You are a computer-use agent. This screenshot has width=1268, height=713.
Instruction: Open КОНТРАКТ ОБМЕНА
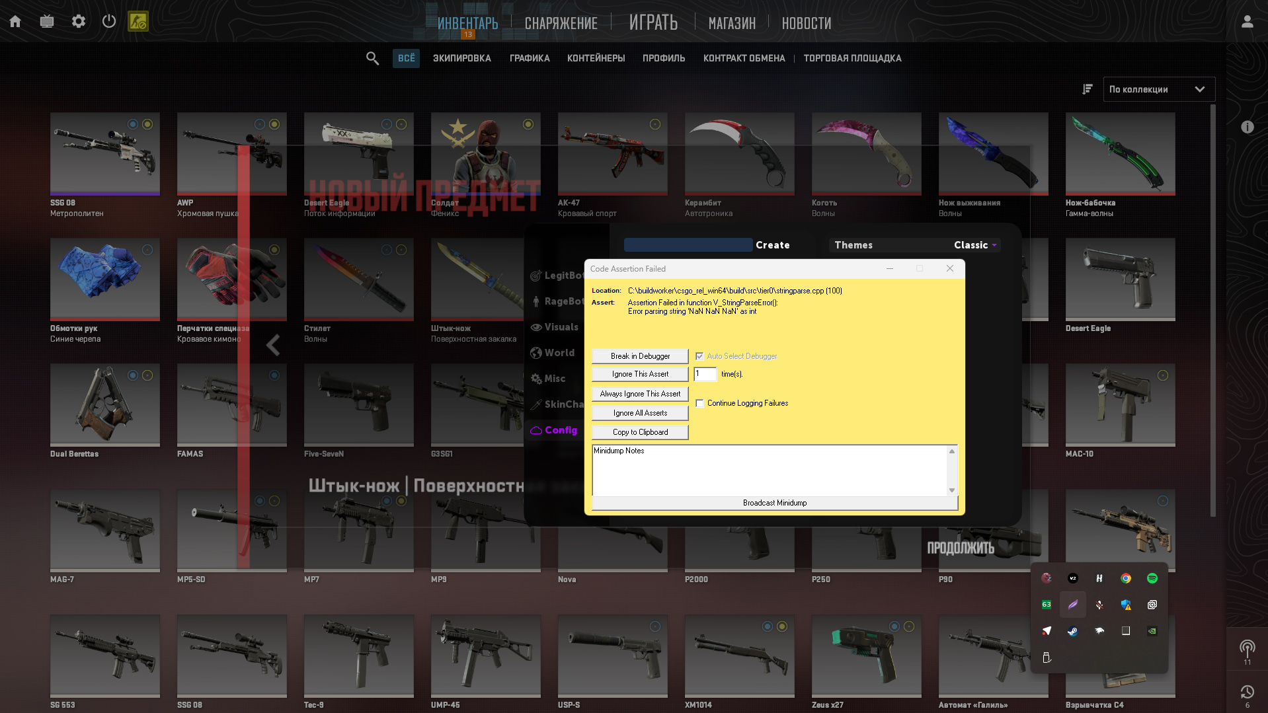pos(744,58)
